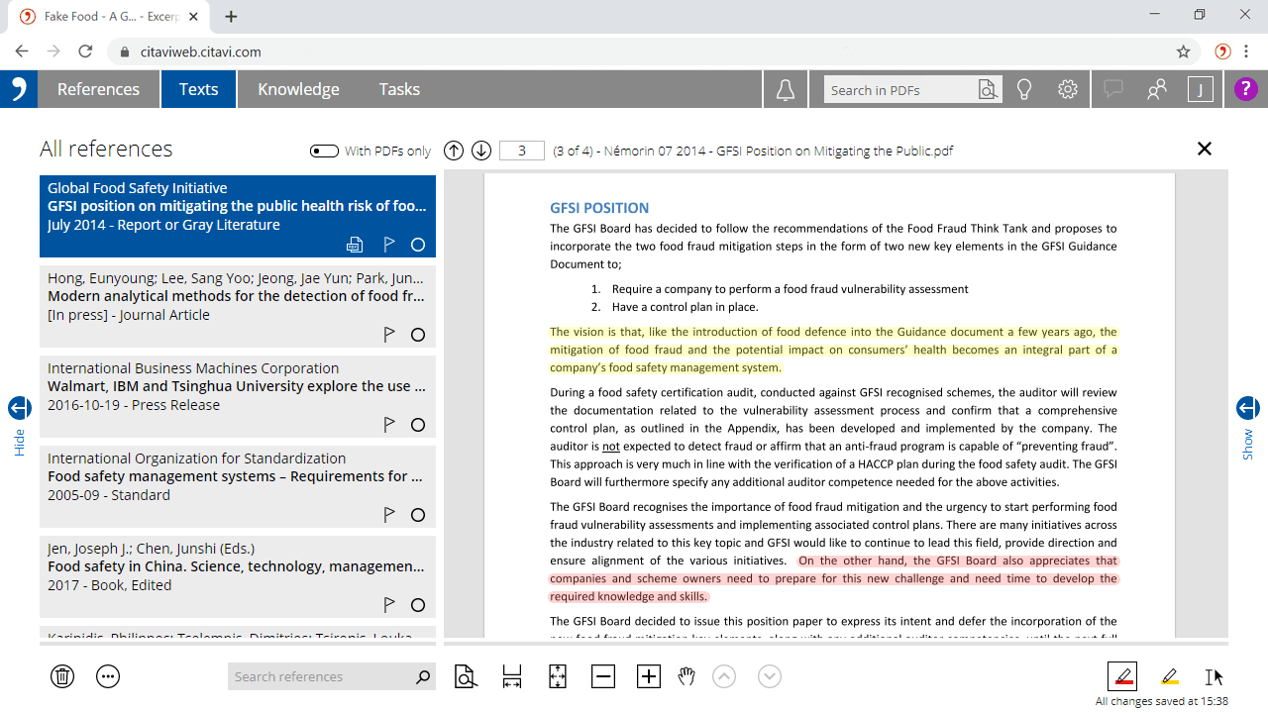
Task: Mark the GFSI position reference circle
Action: (418, 245)
